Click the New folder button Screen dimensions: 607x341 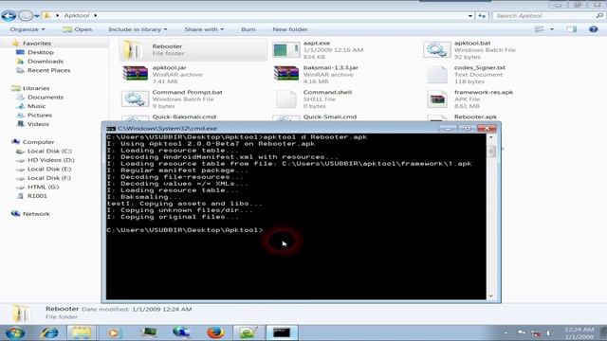coord(290,29)
